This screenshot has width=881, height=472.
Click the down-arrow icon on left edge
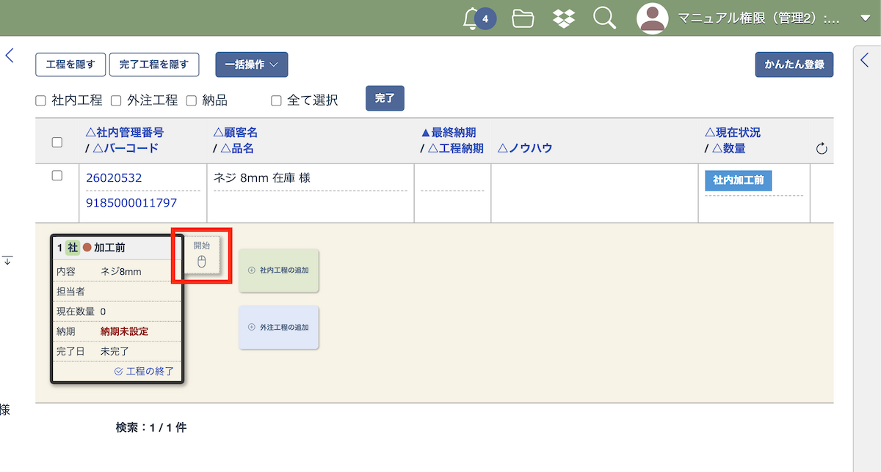(x=7, y=260)
